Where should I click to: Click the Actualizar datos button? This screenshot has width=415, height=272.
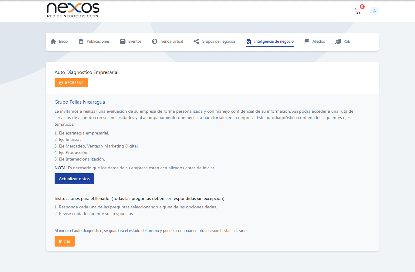[74, 179]
